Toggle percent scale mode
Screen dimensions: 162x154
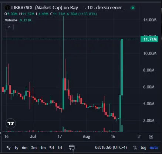coord(135,148)
